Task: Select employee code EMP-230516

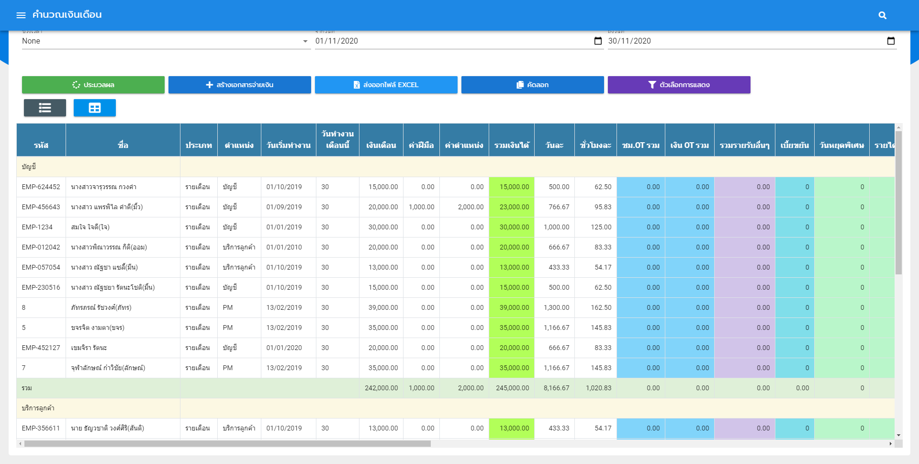Action: pyautogui.click(x=41, y=287)
